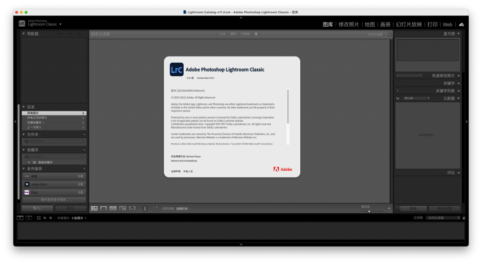Hide left panel group with edge arrow
Viewport: 482px width, 264px height.
[15, 122]
